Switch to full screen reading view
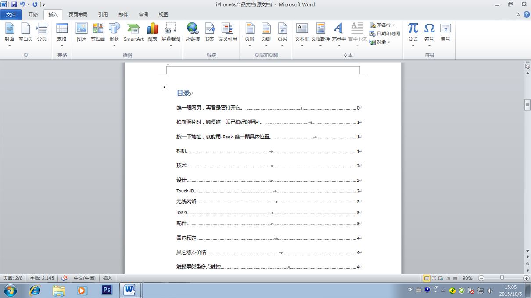The image size is (531, 298). [434, 278]
